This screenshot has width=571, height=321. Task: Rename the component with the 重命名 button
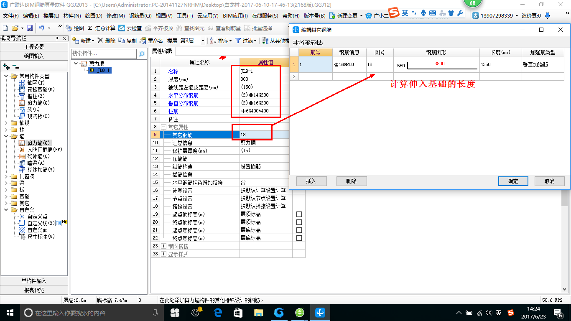click(x=151, y=41)
